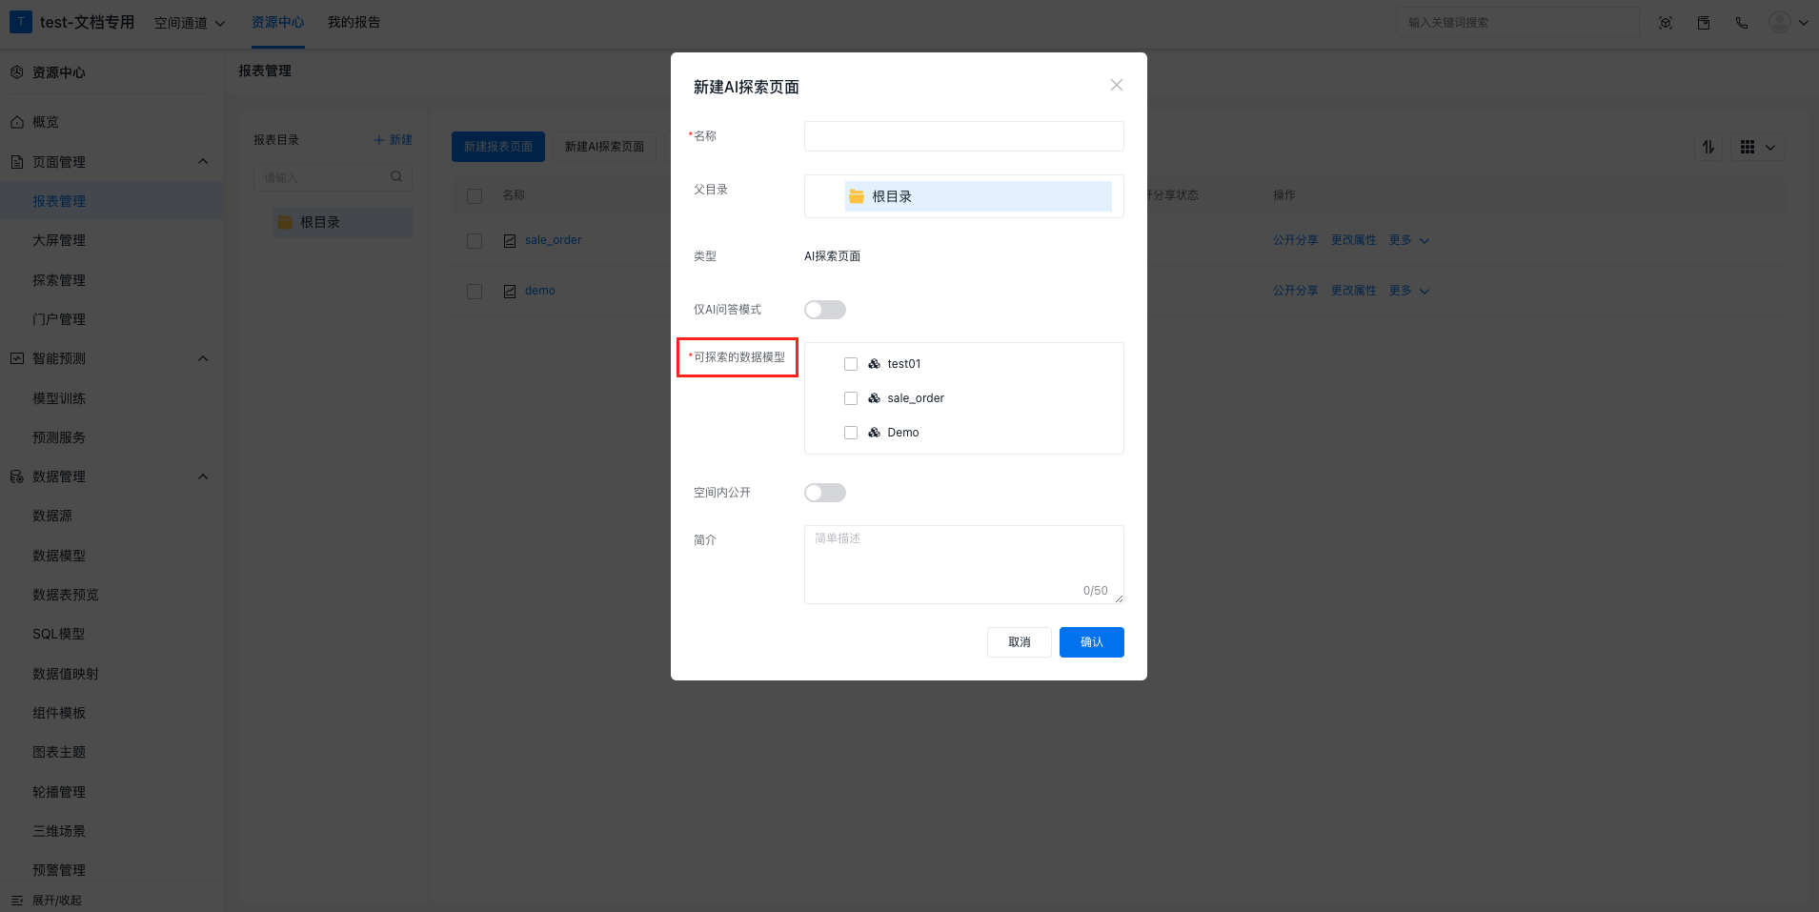Viewport: 1819px width, 912px height.
Task: Click the 简介 description textarea
Action: click(963, 564)
